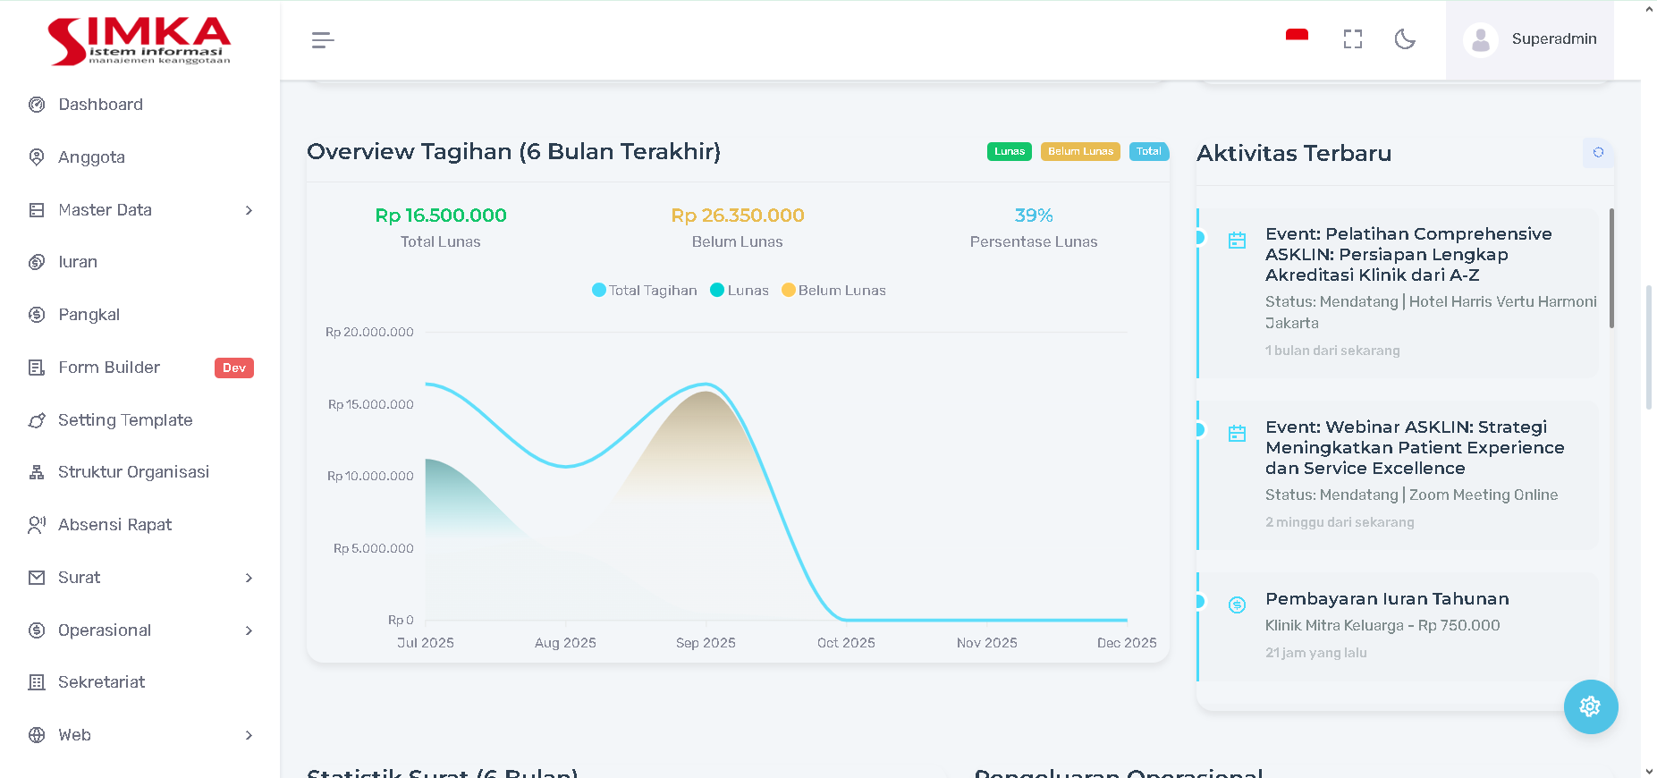Click the Aktivitas Terbaru list scrollbar

tap(1611, 268)
